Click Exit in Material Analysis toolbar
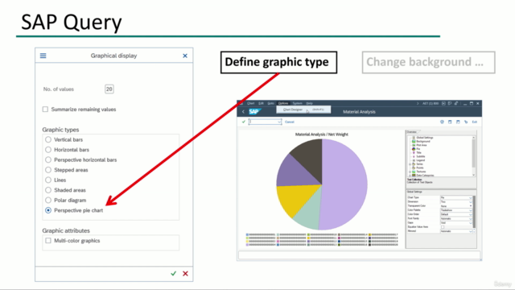Screen dimensions: 515x290 click(x=475, y=122)
